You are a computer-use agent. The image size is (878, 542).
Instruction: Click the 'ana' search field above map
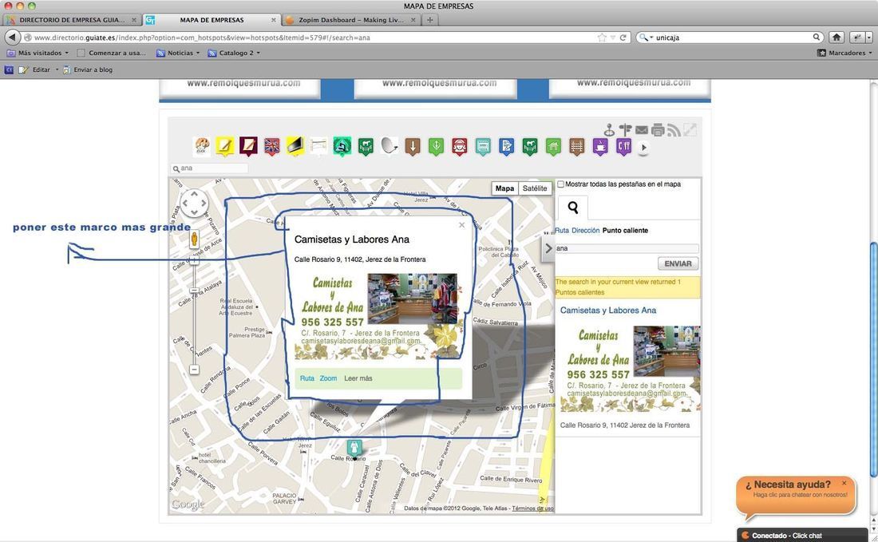click(209, 168)
